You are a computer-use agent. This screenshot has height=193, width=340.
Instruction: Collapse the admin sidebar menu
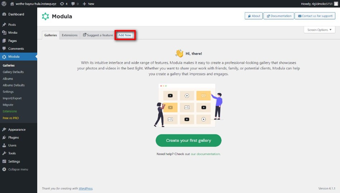tap(18, 169)
